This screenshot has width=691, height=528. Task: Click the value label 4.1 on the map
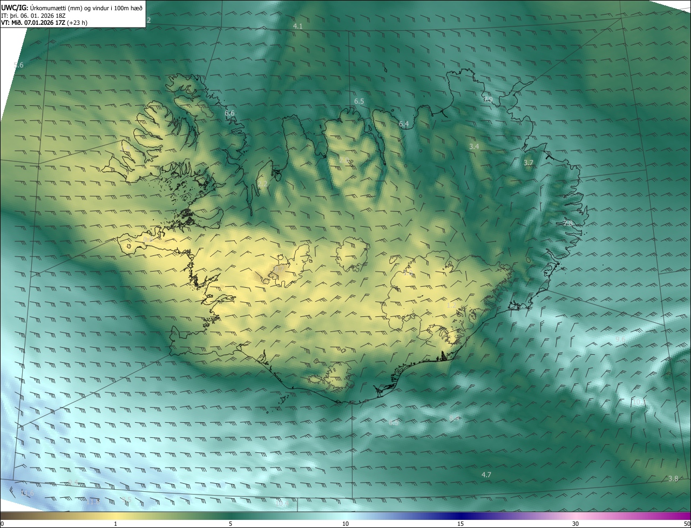[x=298, y=26]
